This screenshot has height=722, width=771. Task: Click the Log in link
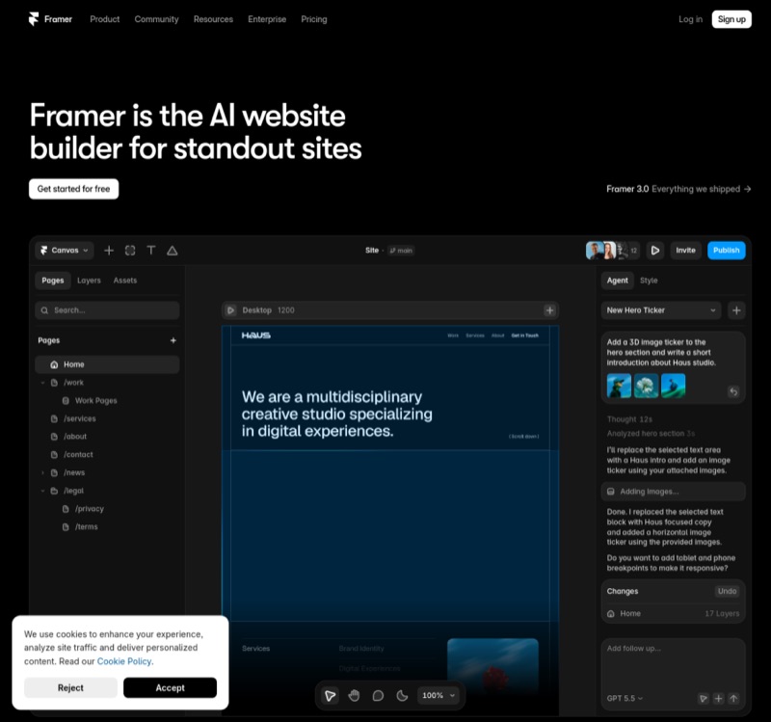click(x=690, y=19)
